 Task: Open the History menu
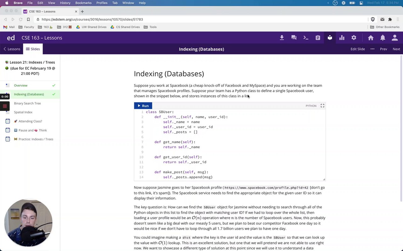pyautogui.click(x=65, y=3)
